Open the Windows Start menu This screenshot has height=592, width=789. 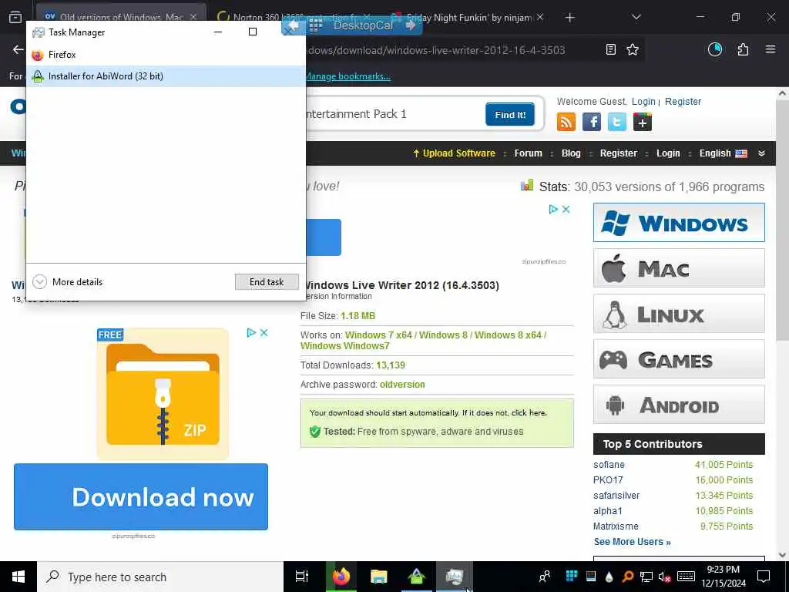(18, 577)
